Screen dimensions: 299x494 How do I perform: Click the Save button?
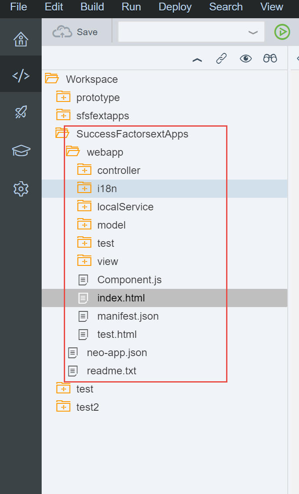(76, 32)
